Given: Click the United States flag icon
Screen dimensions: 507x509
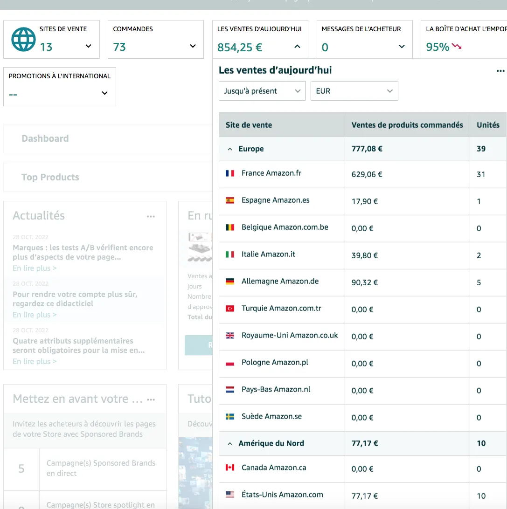Looking at the screenshot, I should point(230,495).
